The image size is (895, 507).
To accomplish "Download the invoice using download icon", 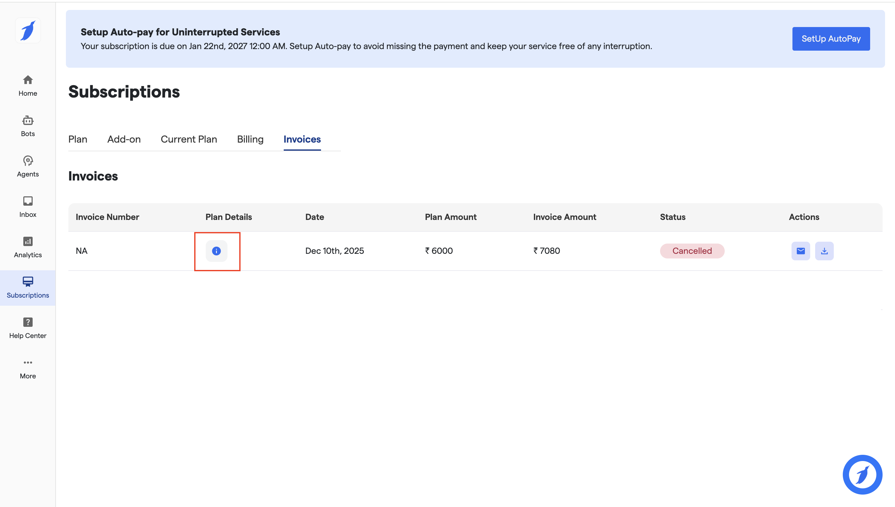I will point(824,251).
